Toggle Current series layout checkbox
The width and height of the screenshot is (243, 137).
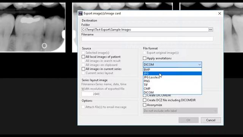tap(84, 73)
